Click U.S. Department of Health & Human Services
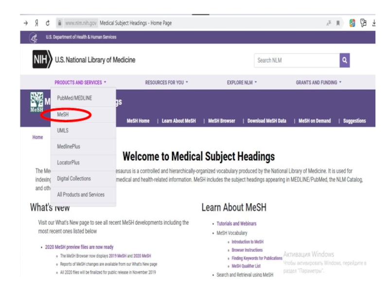Viewport: 389px width, 291px height. (81, 37)
